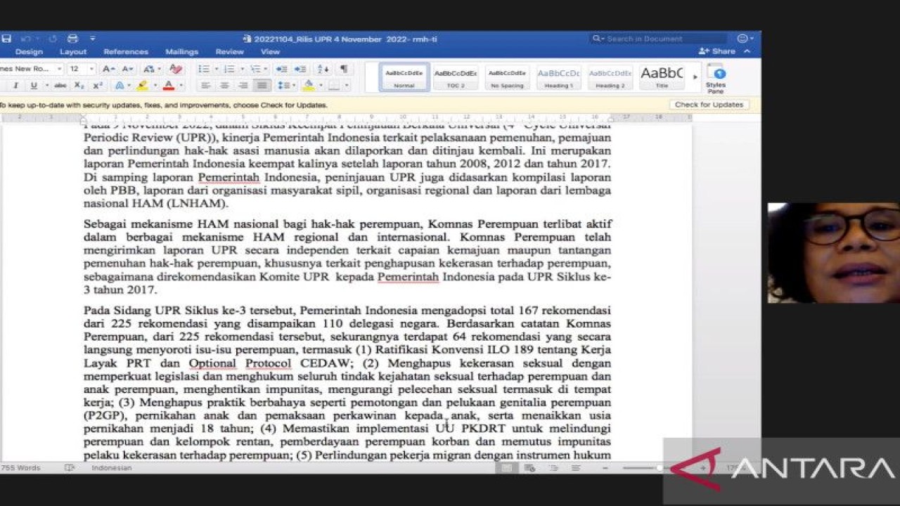
Task: Click the Check for Updates button
Action: [709, 104]
